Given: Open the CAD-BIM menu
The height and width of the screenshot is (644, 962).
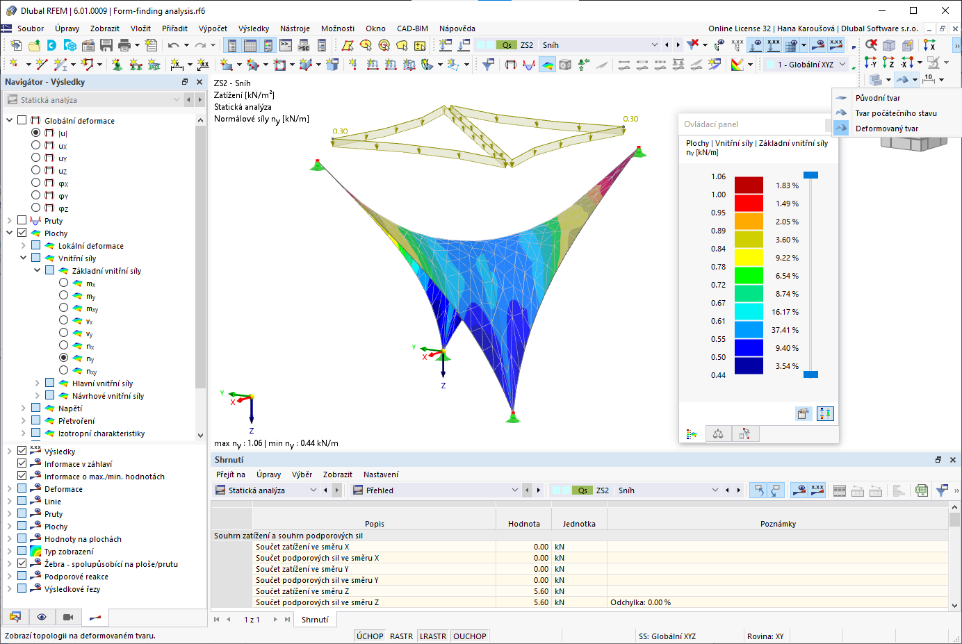Looking at the screenshot, I should tap(412, 28).
